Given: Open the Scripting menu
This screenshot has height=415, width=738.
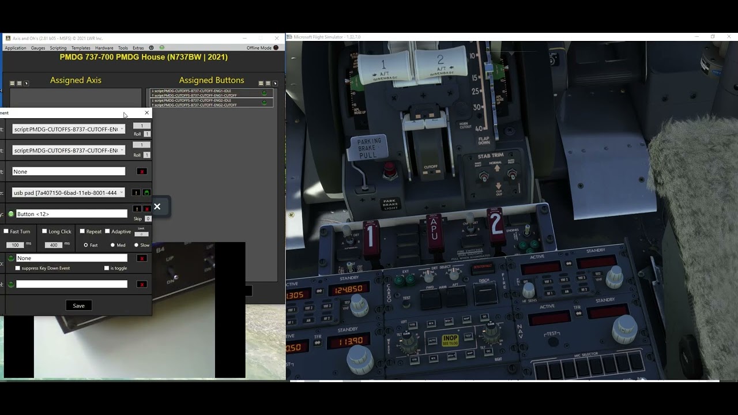Looking at the screenshot, I should tap(58, 48).
